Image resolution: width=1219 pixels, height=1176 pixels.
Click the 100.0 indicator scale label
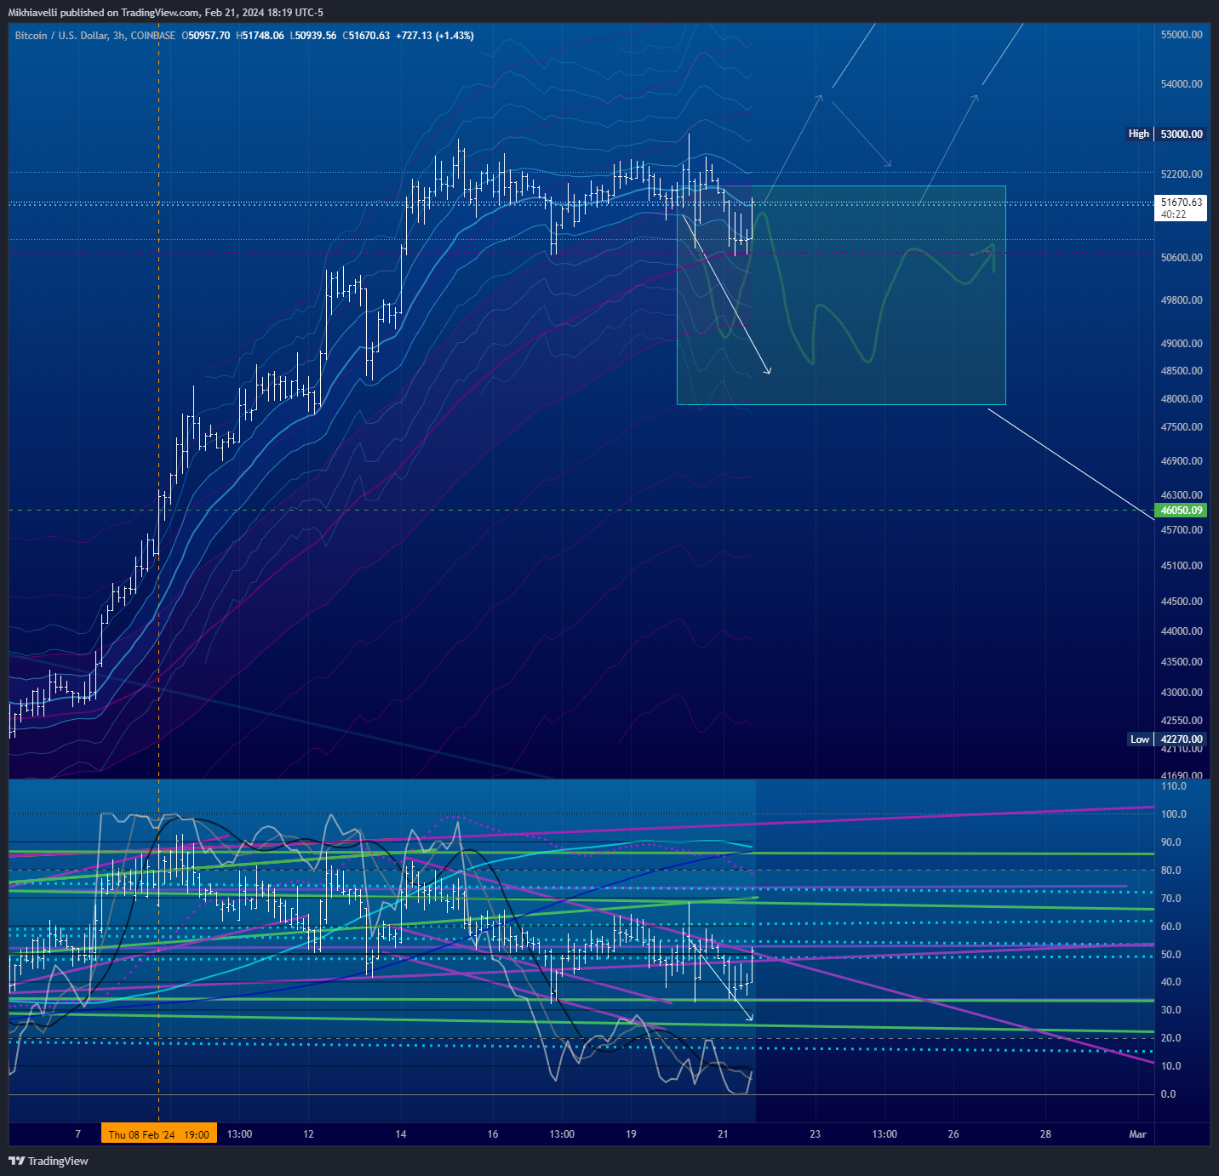pos(1174,814)
